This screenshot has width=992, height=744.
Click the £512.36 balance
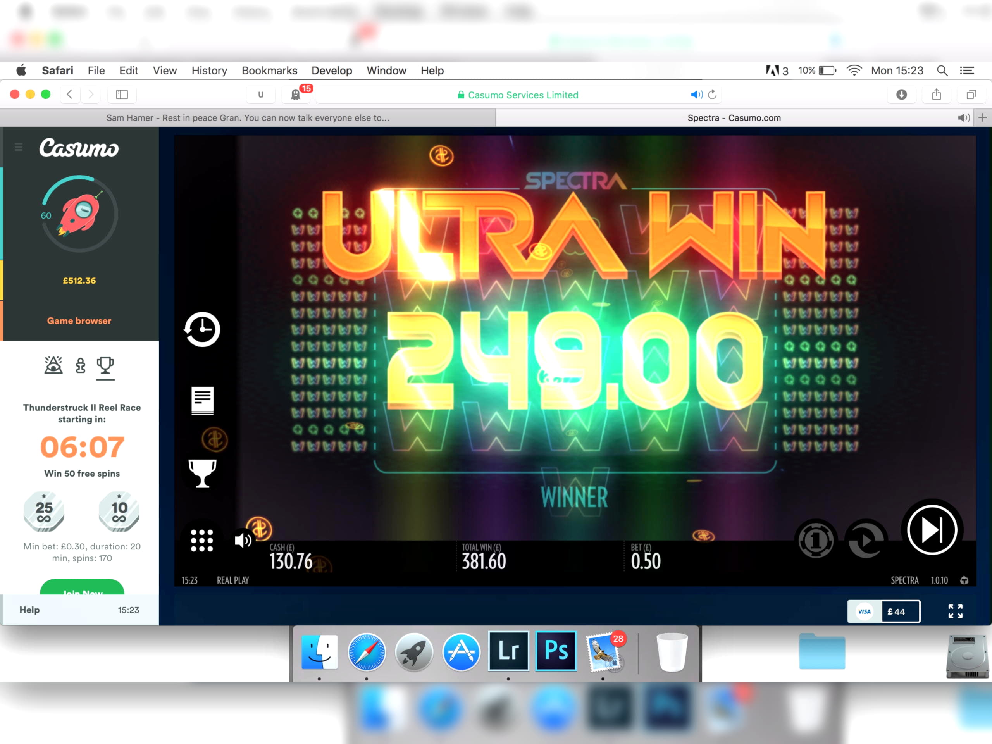pyautogui.click(x=79, y=281)
